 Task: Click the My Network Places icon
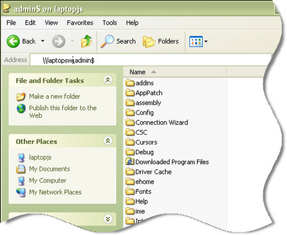(x=21, y=193)
